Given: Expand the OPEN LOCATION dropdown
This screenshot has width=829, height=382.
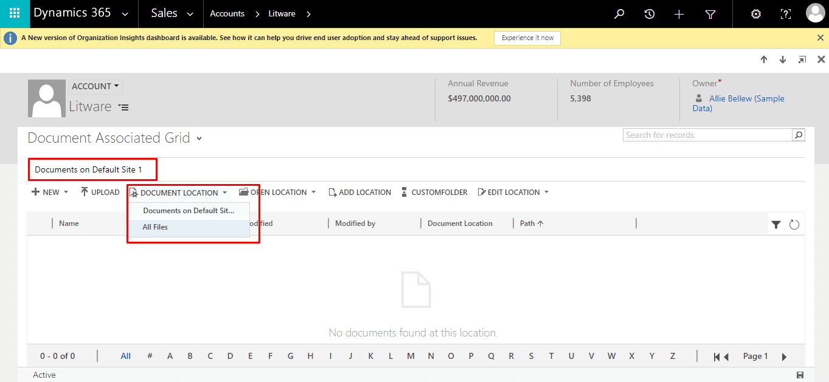Looking at the screenshot, I should click(x=313, y=193).
